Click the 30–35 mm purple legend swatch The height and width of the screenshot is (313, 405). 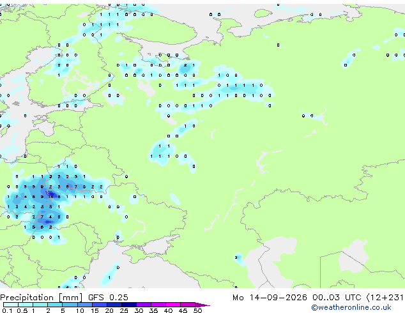click(x=144, y=305)
